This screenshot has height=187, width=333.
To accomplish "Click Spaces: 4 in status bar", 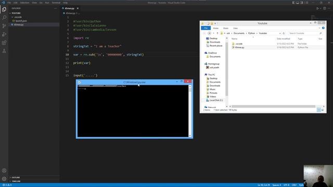I will click(277, 185).
